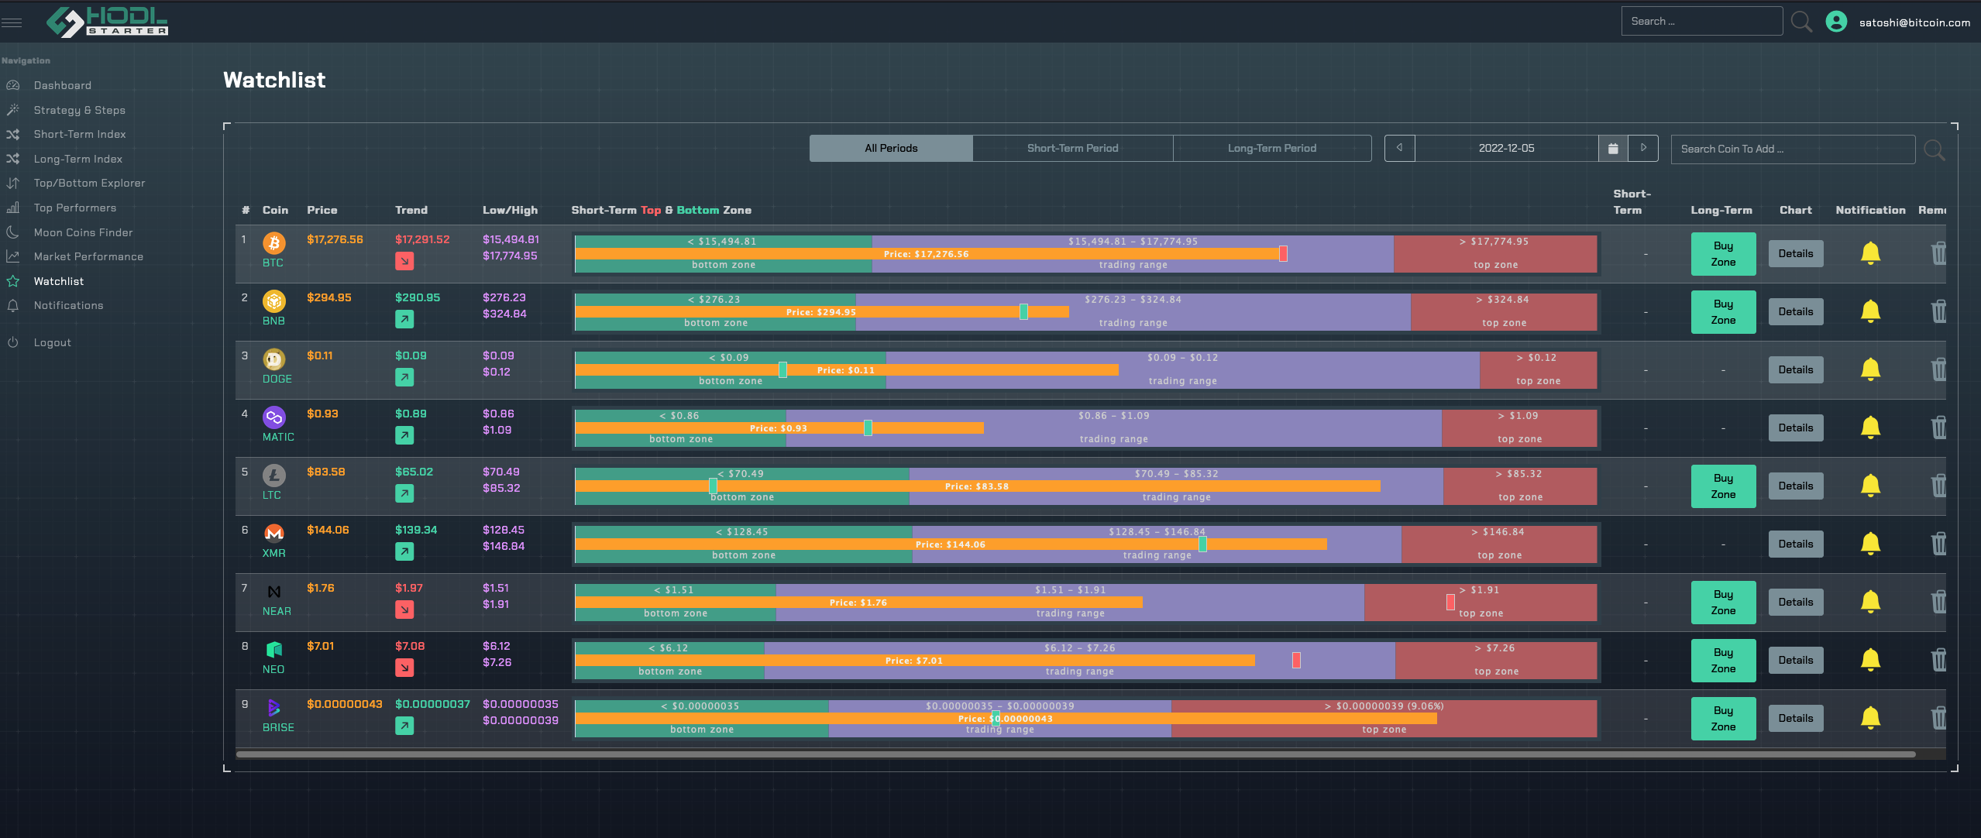Open Top/Bottom Explorer in navigation

[89, 183]
